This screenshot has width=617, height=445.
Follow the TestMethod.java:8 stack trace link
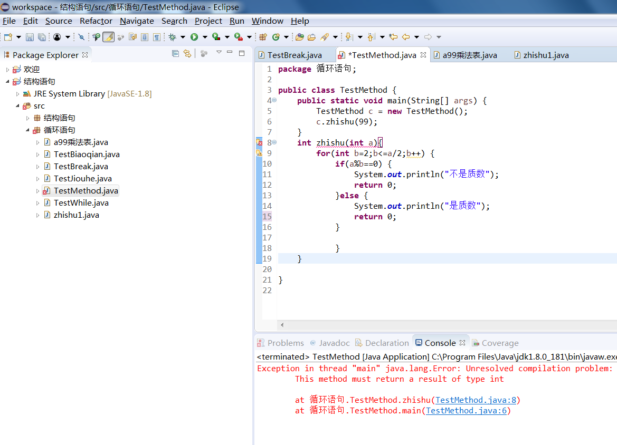click(x=476, y=400)
